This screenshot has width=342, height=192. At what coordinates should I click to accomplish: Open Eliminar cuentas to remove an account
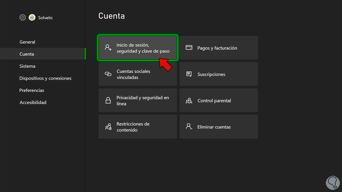coord(218,127)
